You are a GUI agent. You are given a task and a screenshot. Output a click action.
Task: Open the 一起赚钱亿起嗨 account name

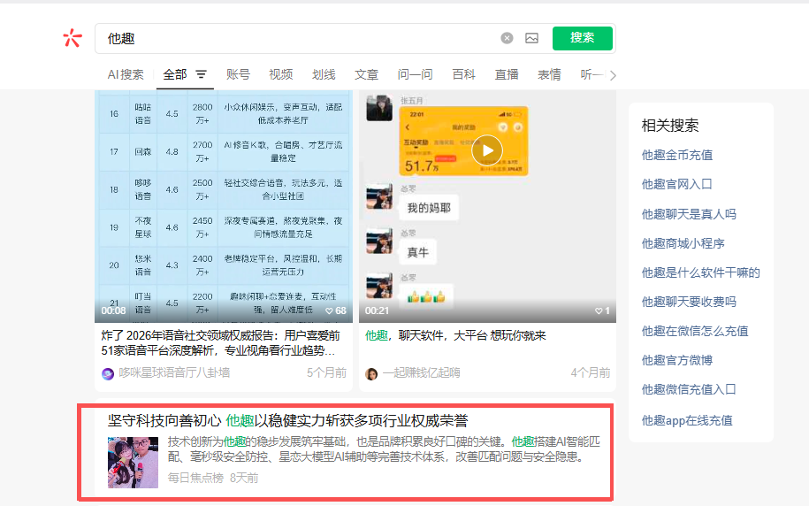pos(421,372)
